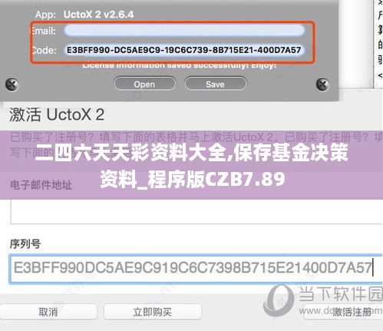Image resolution: width=383 pixels, height=331 pixels.
Task: Click the UctoX 2 v2.6.4 app label
Action: point(98,15)
